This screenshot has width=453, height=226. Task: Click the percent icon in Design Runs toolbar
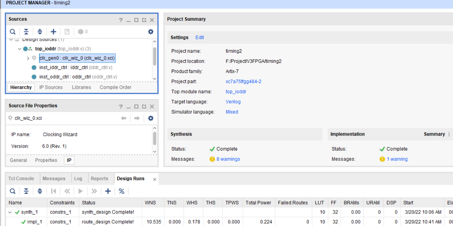tap(121, 191)
